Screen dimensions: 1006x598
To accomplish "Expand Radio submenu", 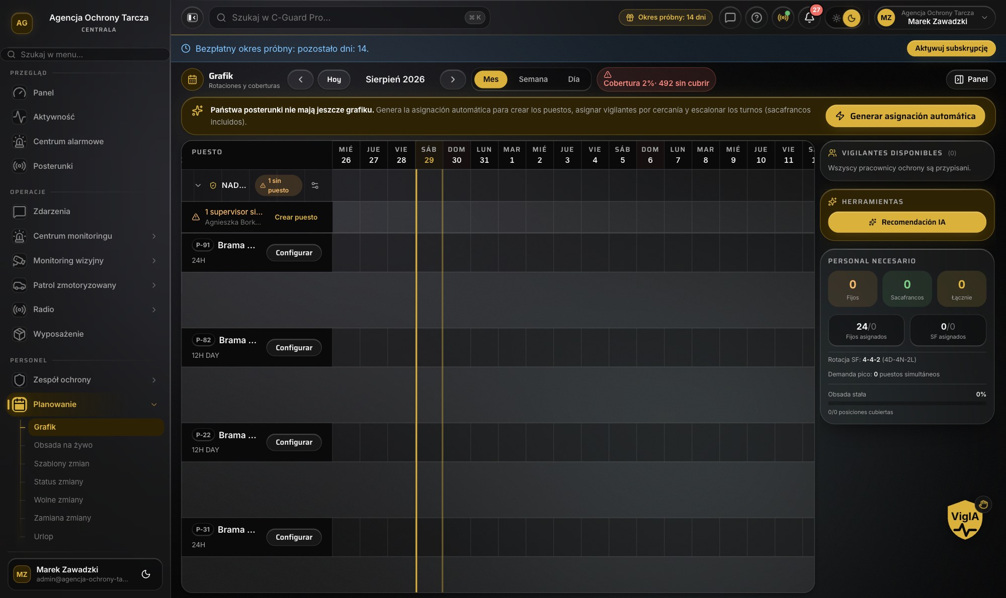I will coord(154,310).
